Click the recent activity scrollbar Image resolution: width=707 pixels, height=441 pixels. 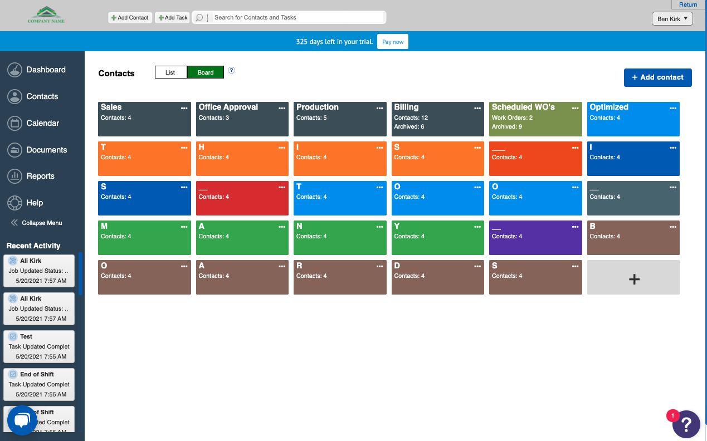click(x=80, y=273)
